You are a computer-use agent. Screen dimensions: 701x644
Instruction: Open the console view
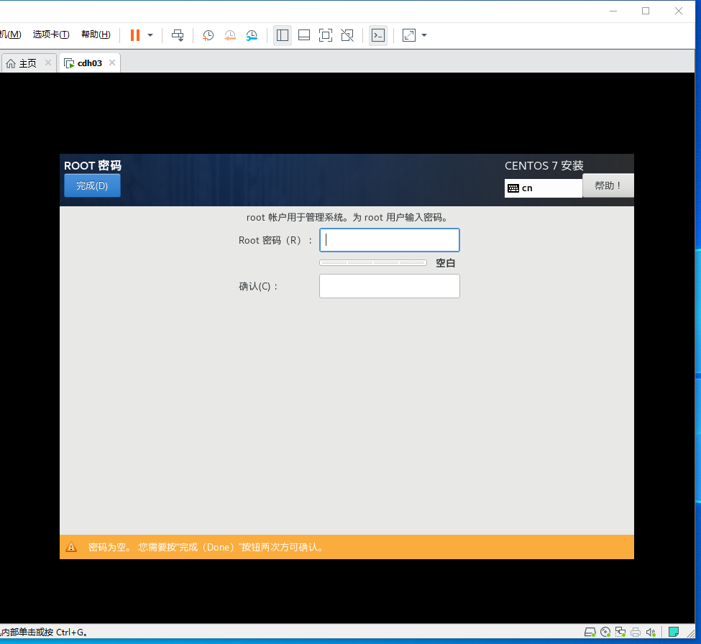click(378, 35)
